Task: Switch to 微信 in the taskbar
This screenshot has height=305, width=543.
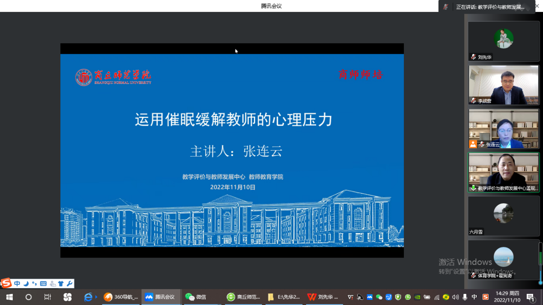Action: [x=196, y=297]
